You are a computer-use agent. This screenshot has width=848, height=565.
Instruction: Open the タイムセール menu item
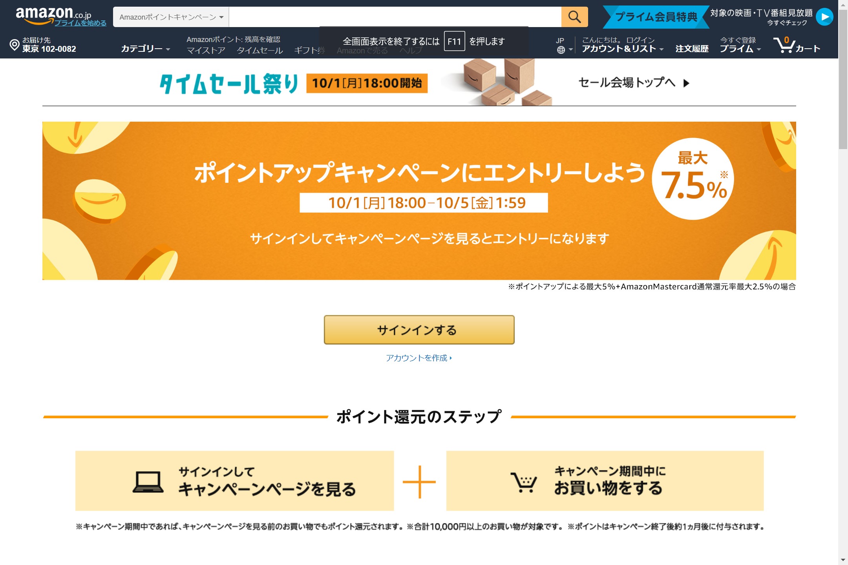260,51
